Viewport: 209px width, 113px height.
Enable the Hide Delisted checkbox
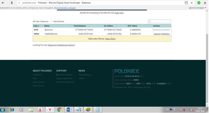pyautogui.click(x=52, y=21)
